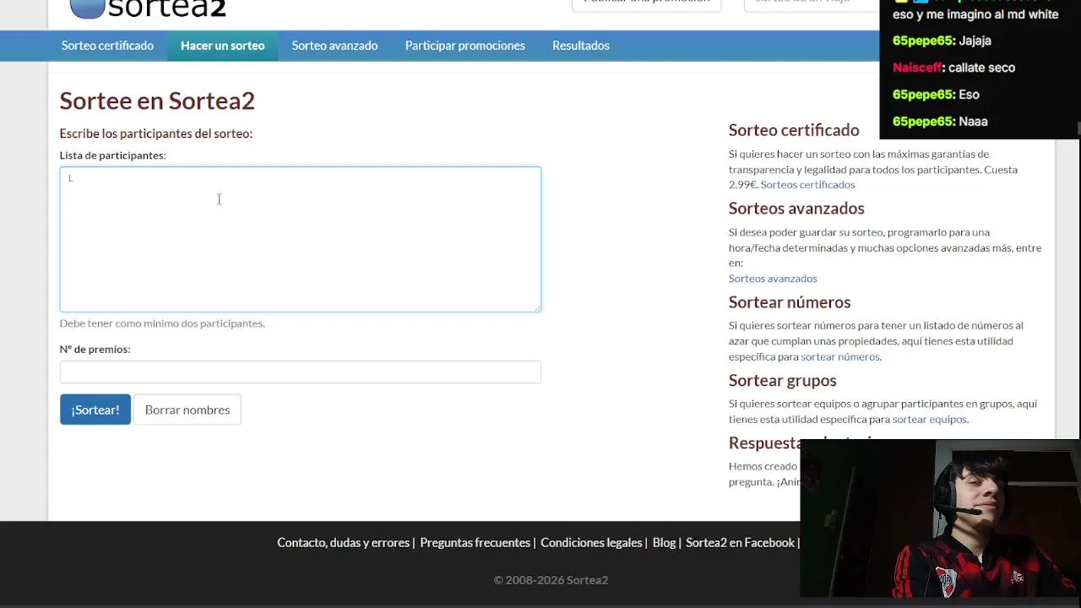Click the Sorteo certificado sidebar heading
The image size is (1081, 608).
(x=794, y=130)
